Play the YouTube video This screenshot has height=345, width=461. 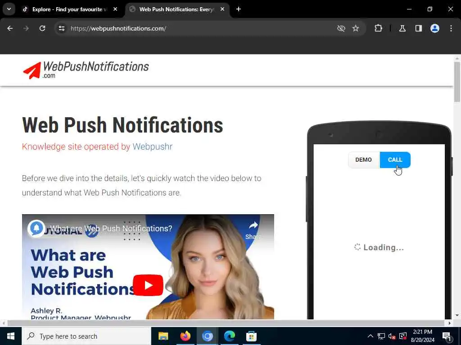[148, 285]
